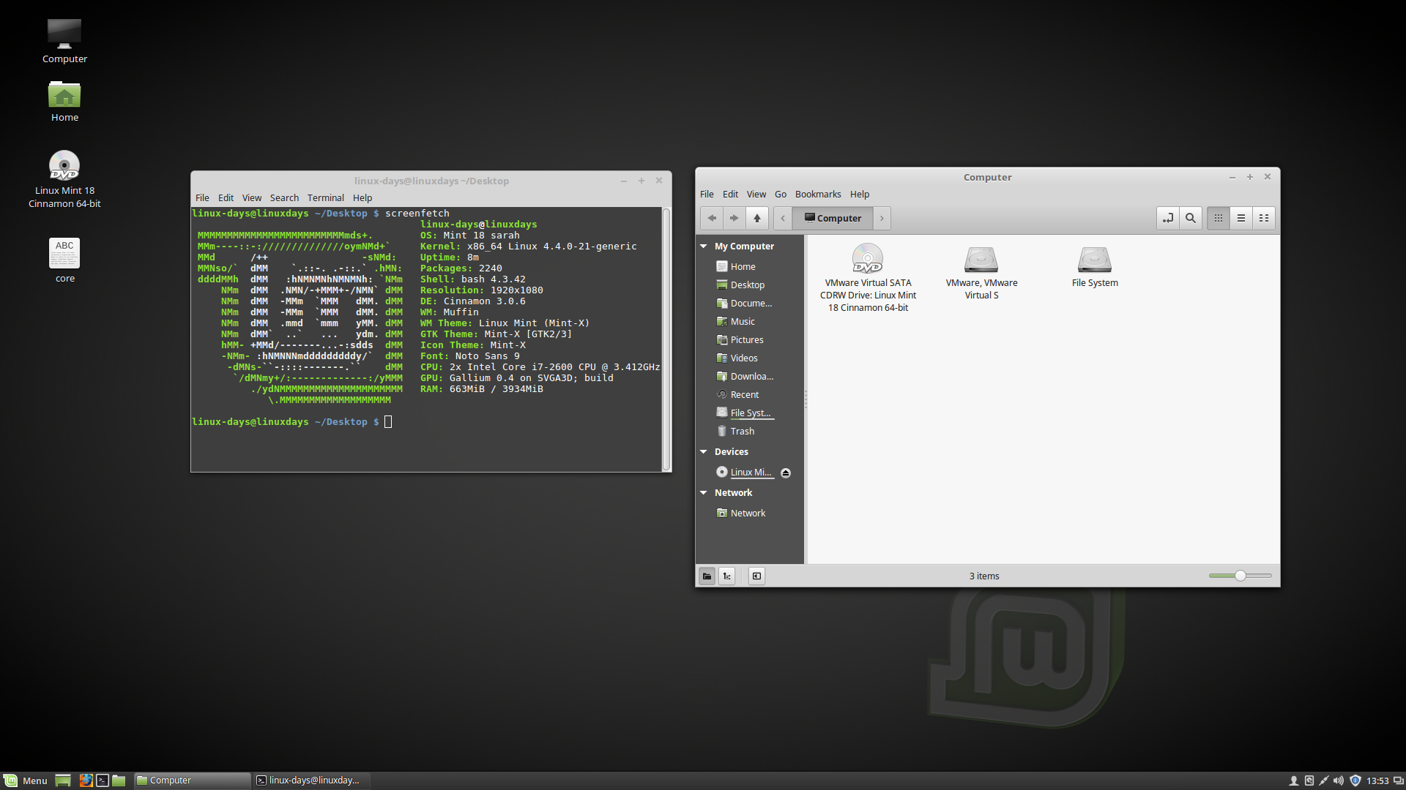Open volume control in system tray
Viewport: 1406px width, 790px height.
[x=1339, y=780]
